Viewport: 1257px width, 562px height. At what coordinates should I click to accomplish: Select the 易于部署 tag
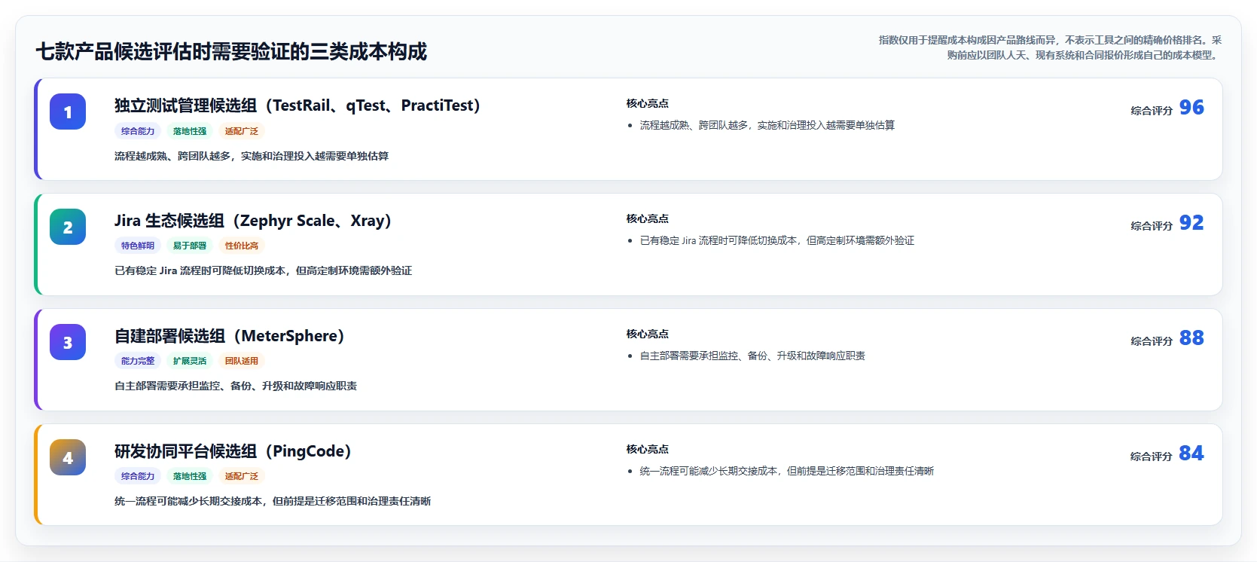(190, 246)
